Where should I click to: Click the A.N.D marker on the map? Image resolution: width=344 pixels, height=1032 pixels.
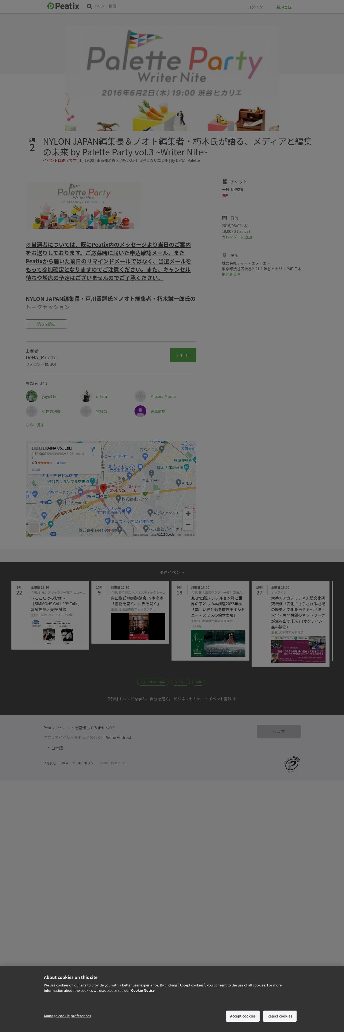178,483
